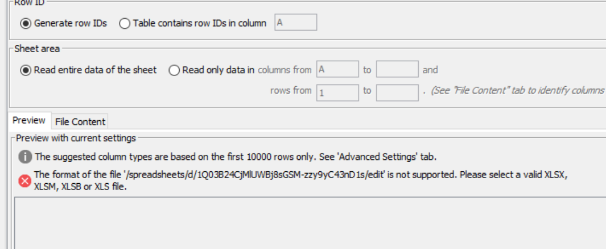Image resolution: width=606 pixels, height=249 pixels.
Task: Click the row ID column field showing A
Action: 296,22
